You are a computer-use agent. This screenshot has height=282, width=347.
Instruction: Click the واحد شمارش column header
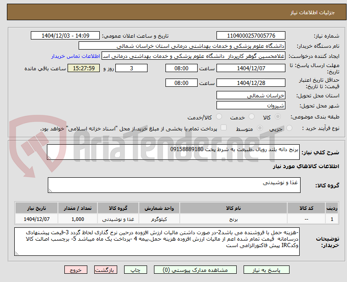pyautogui.click(x=159, y=208)
